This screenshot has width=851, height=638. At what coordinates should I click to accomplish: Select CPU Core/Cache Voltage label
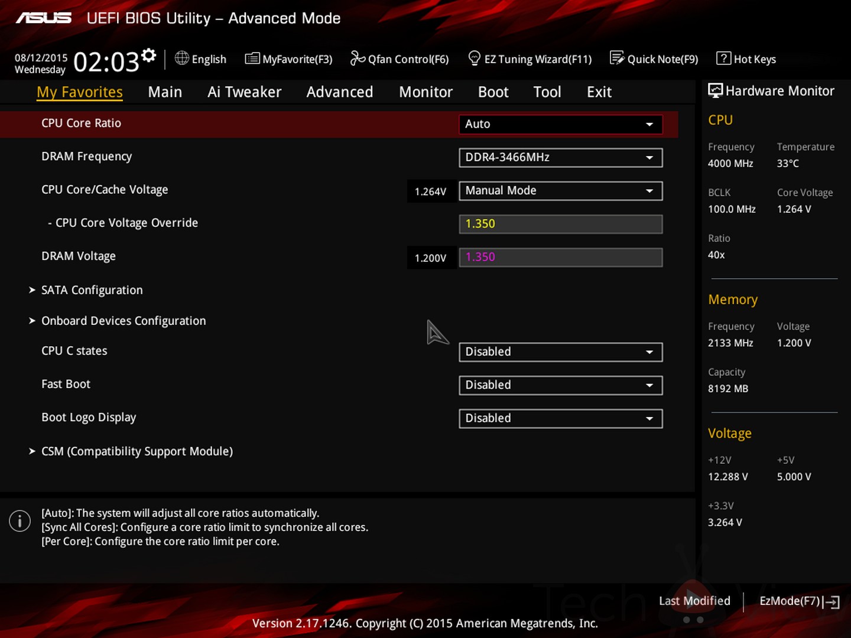(x=105, y=190)
